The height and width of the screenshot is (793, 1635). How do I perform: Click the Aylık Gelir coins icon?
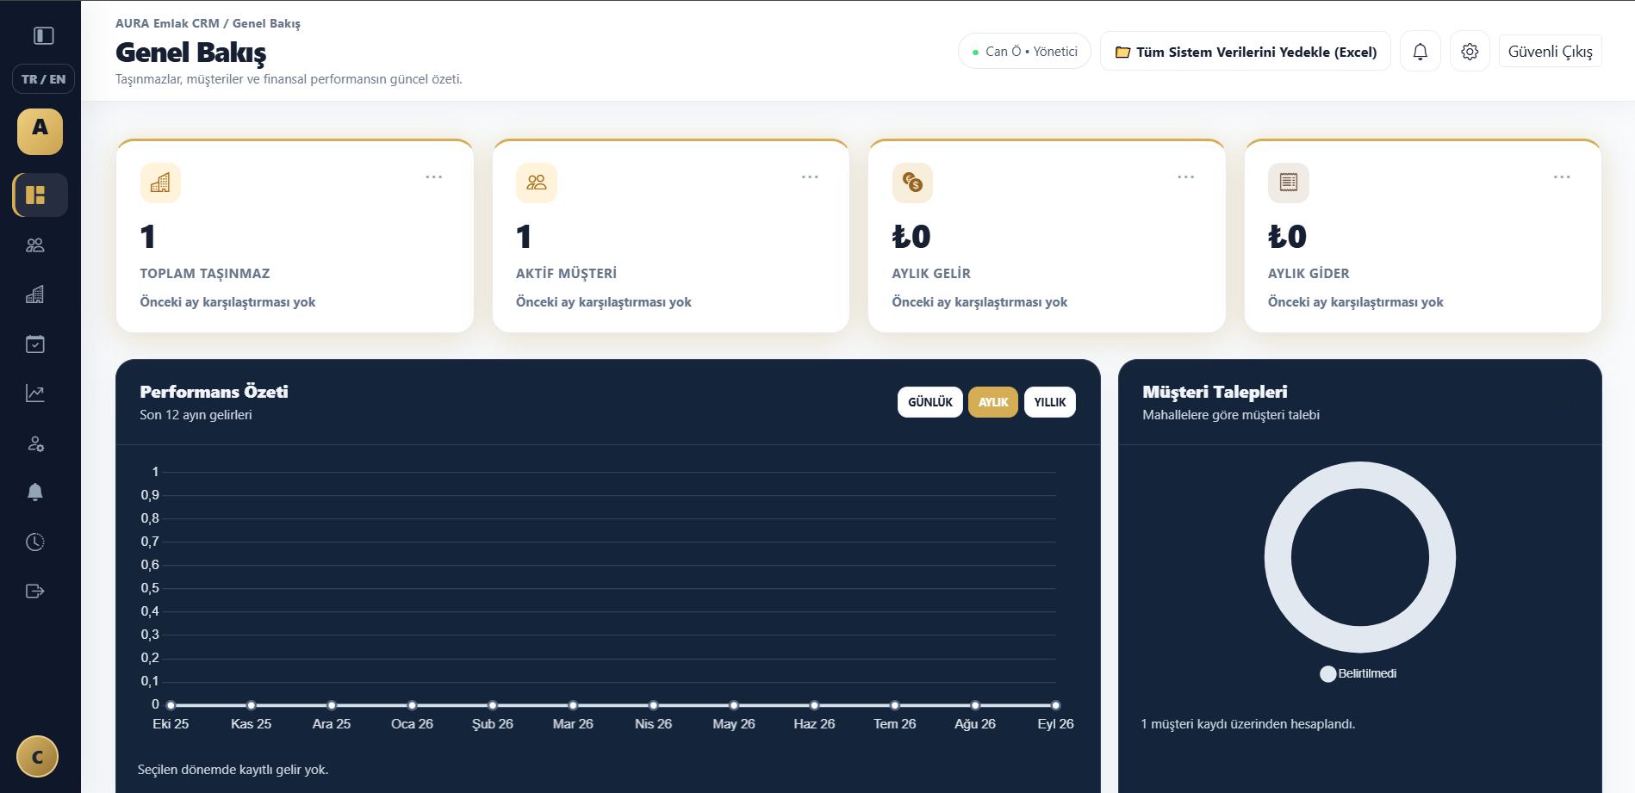tap(912, 183)
